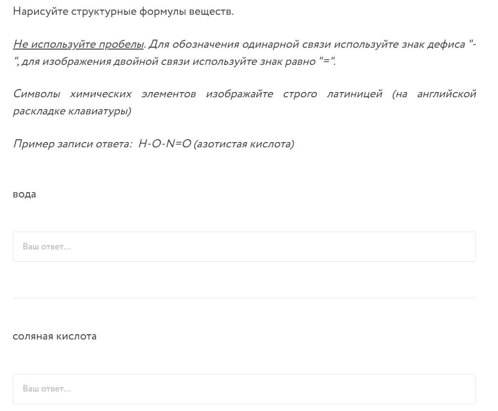Click the word "английской" in instructions
The image size is (498, 411).
coord(447,94)
